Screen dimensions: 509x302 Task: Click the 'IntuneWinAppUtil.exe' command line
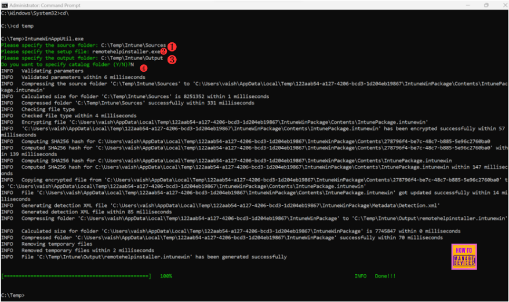click(x=42, y=38)
